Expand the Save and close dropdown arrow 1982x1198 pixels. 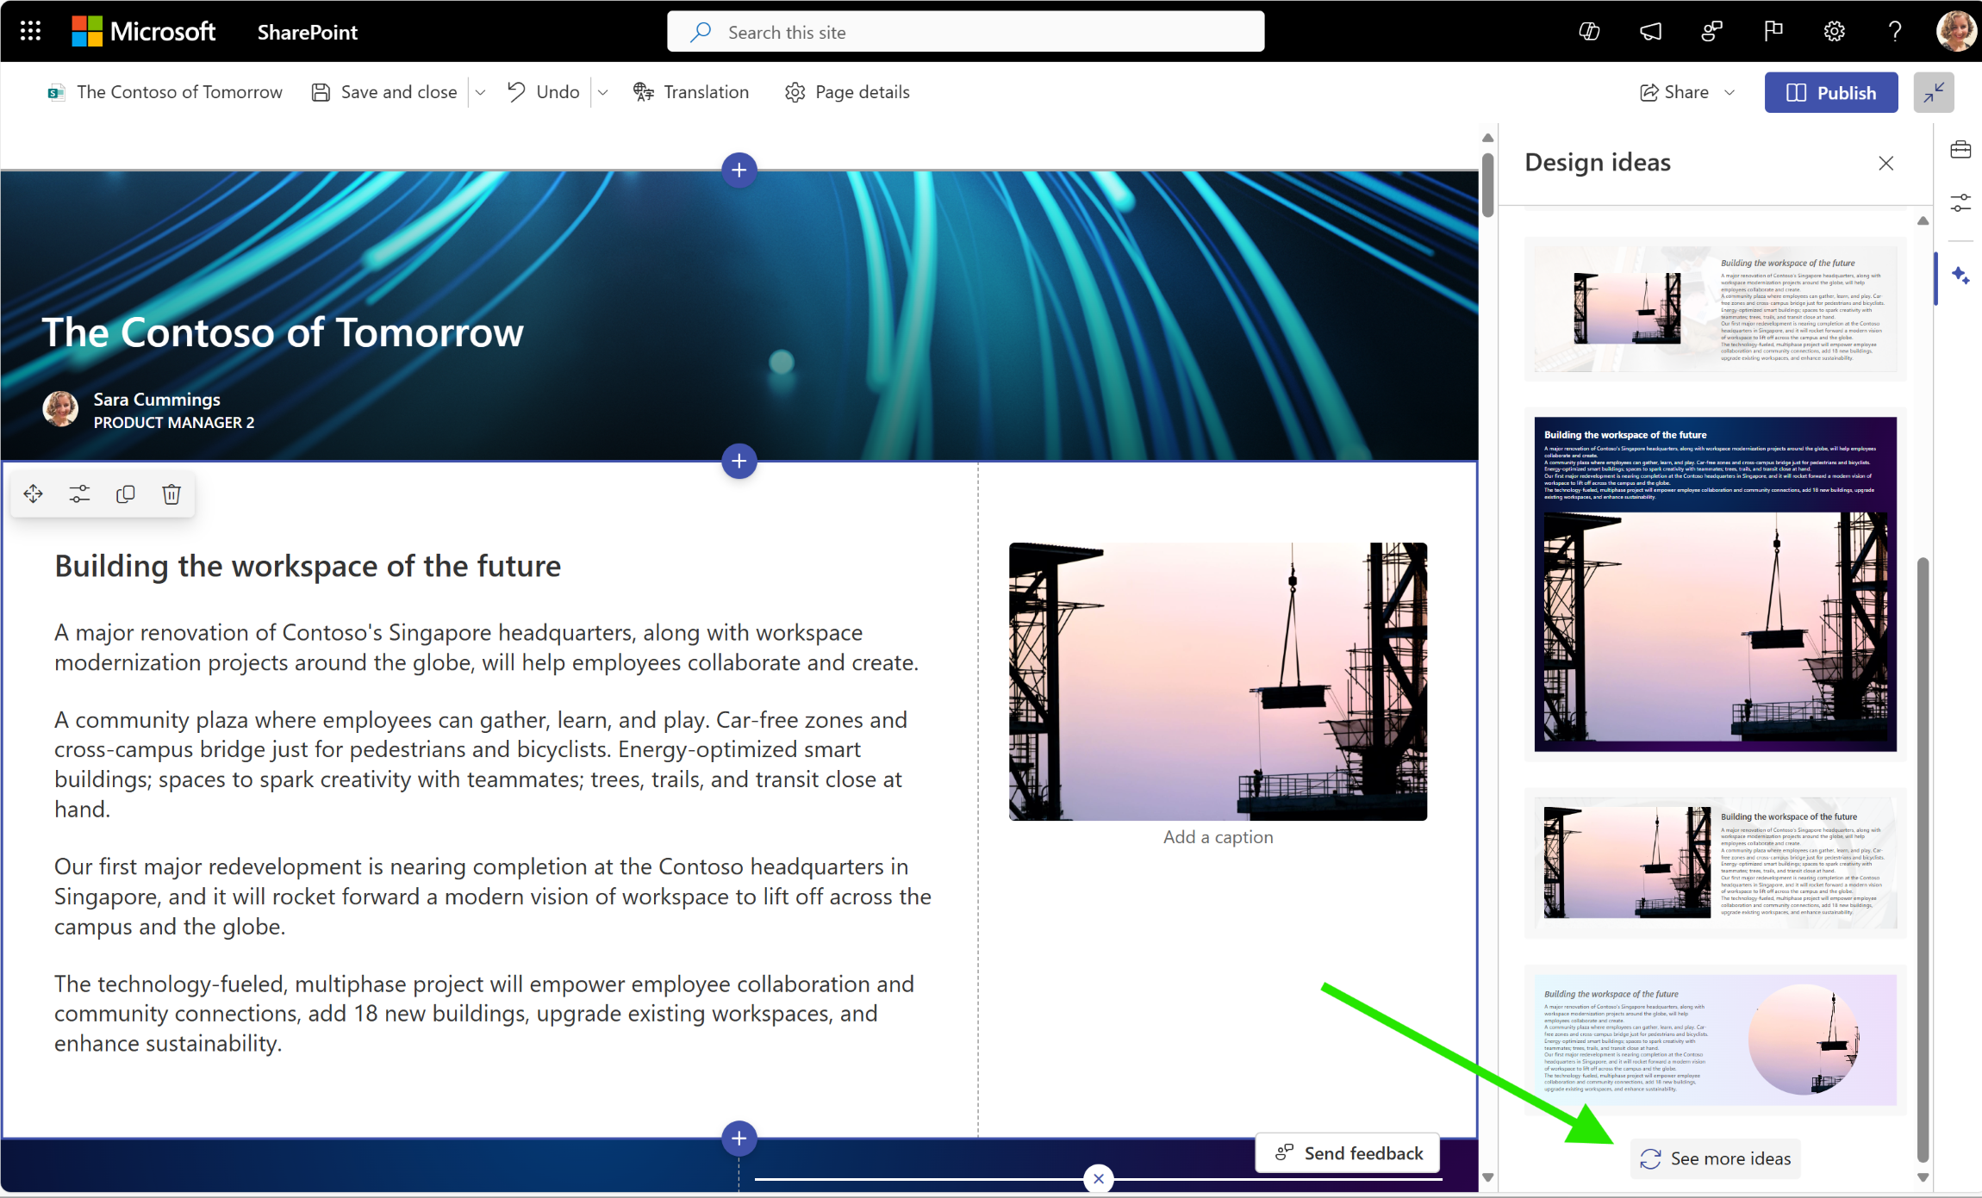[x=482, y=92]
